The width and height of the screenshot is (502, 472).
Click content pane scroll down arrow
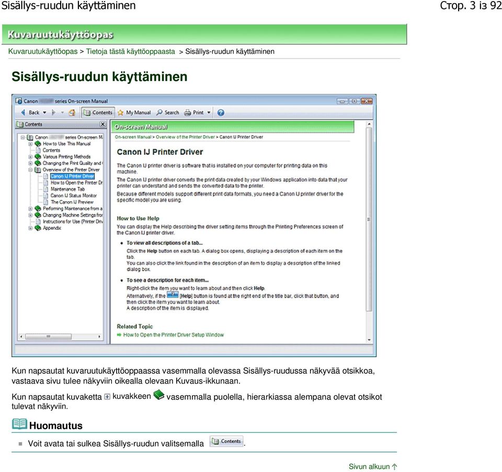(x=369, y=340)
